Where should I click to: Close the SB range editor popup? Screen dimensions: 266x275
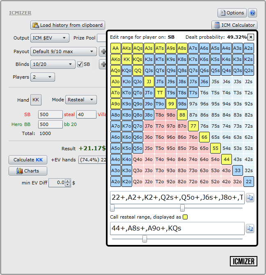(251, 37)
